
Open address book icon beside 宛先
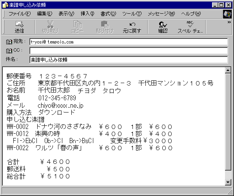(x=9, y=42)
